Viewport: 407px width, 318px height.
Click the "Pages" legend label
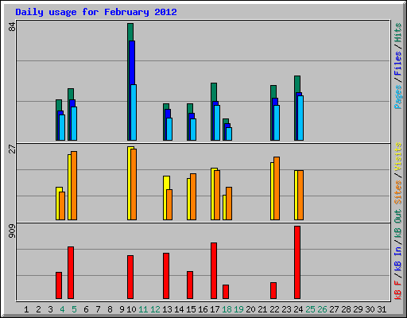pyautogui.click(x=398, y=97)
